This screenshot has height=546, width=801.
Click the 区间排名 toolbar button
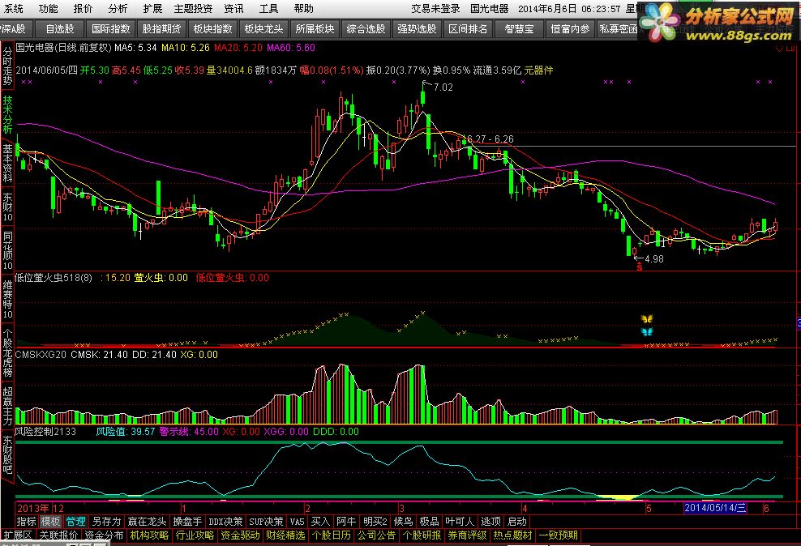[x=469, y=29]
